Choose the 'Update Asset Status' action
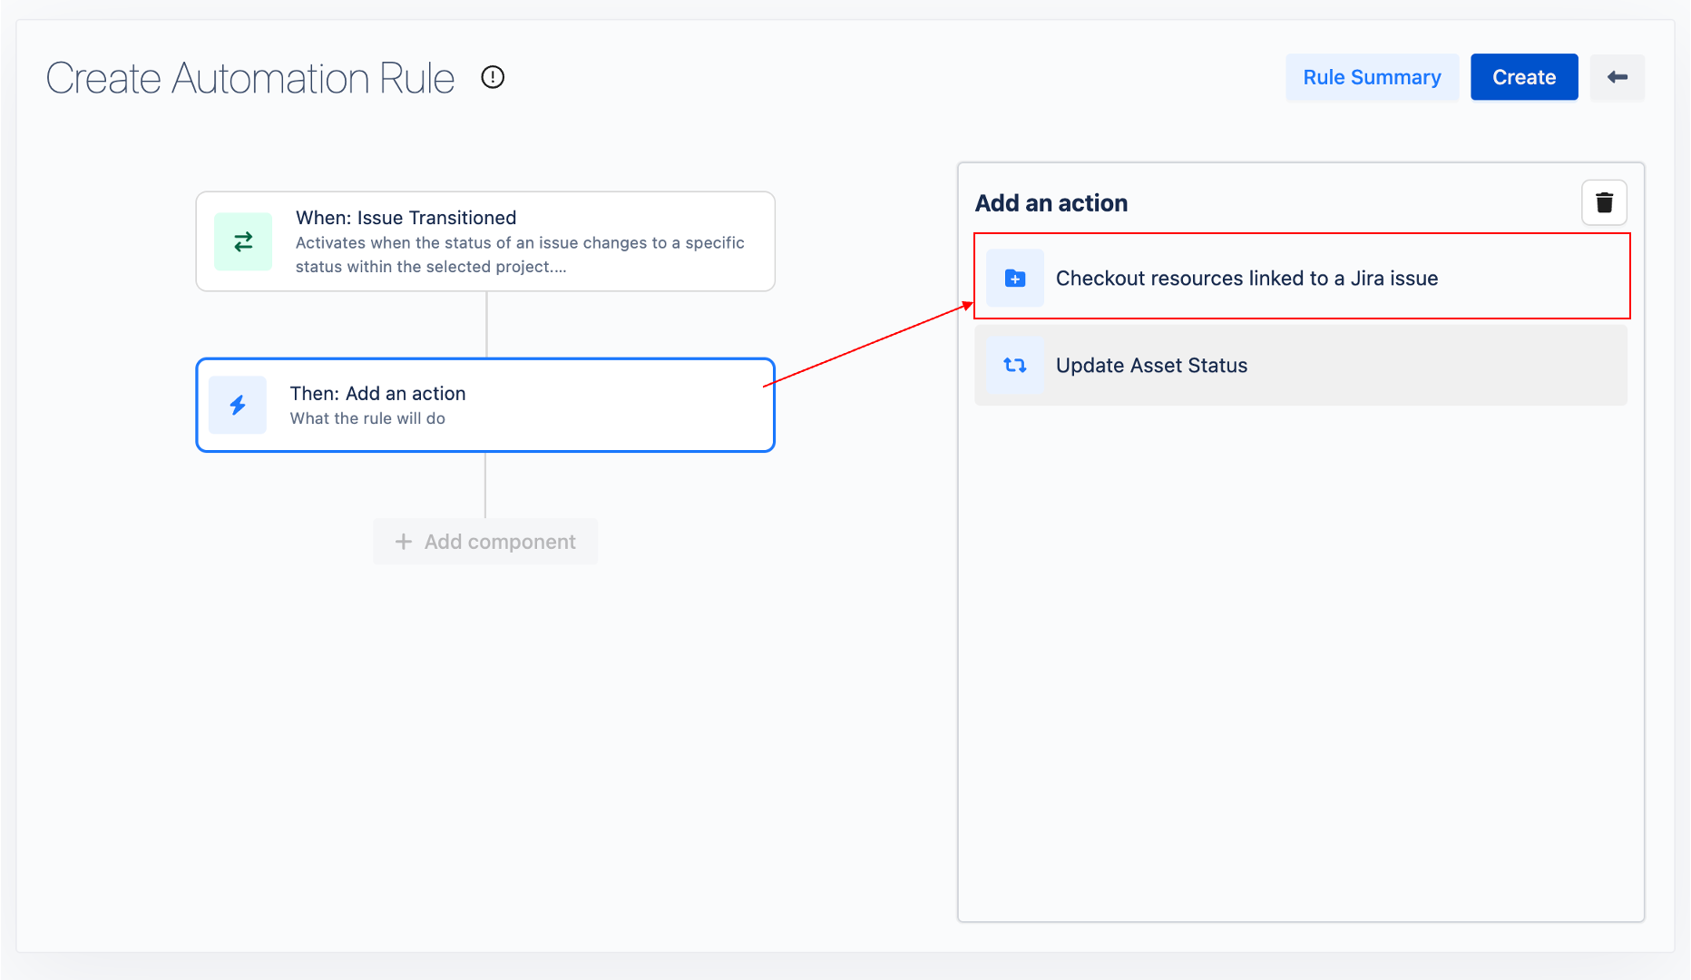Screen dimensions: 1691x980 pyautogui.click(x=1151, y=366)
